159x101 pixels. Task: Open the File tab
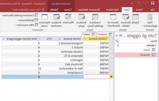pos(152,10)
